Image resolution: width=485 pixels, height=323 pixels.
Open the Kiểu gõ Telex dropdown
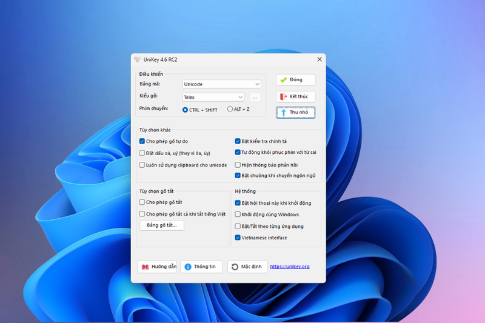(x=213, y=97)
